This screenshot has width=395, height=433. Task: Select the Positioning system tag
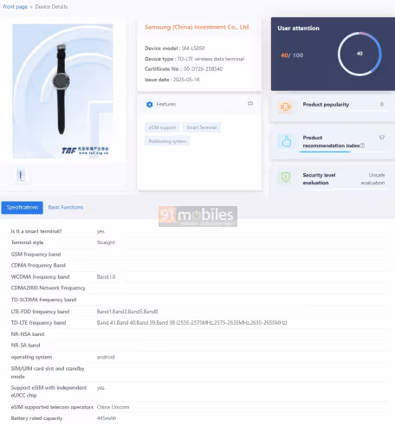click(x=167, y=141)
